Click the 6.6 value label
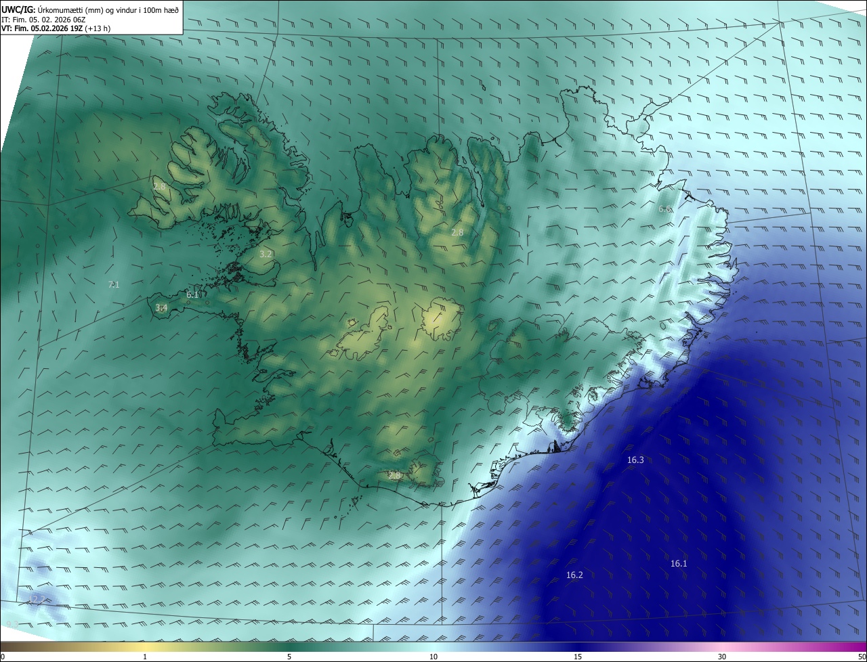 pos(665,209)
